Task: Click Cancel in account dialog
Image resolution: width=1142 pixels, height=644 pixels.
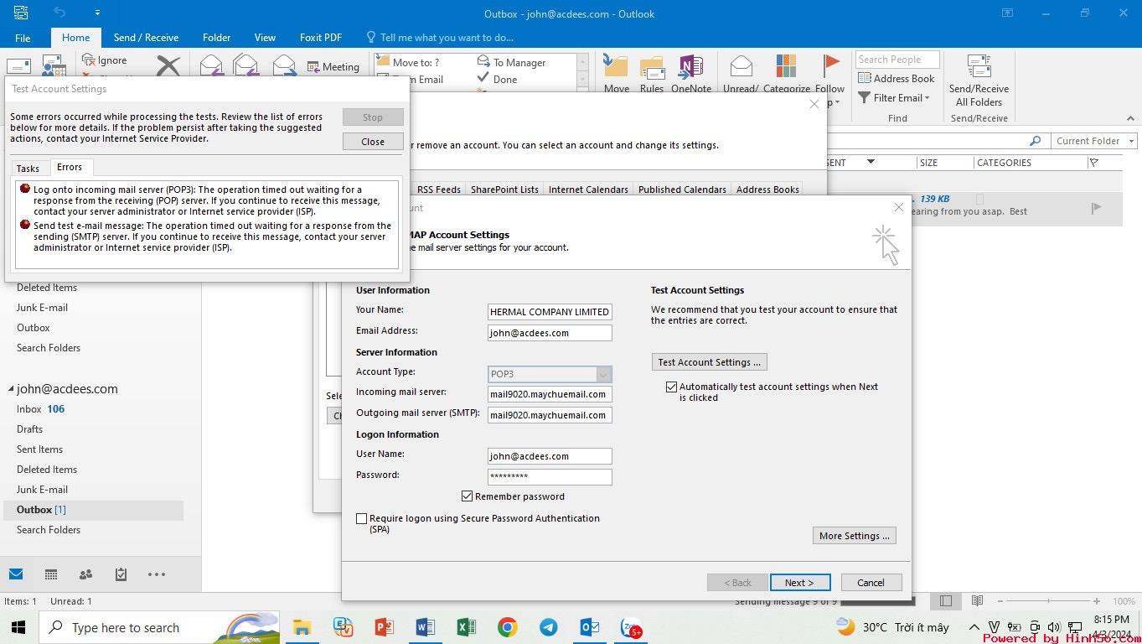Action: 871,583
